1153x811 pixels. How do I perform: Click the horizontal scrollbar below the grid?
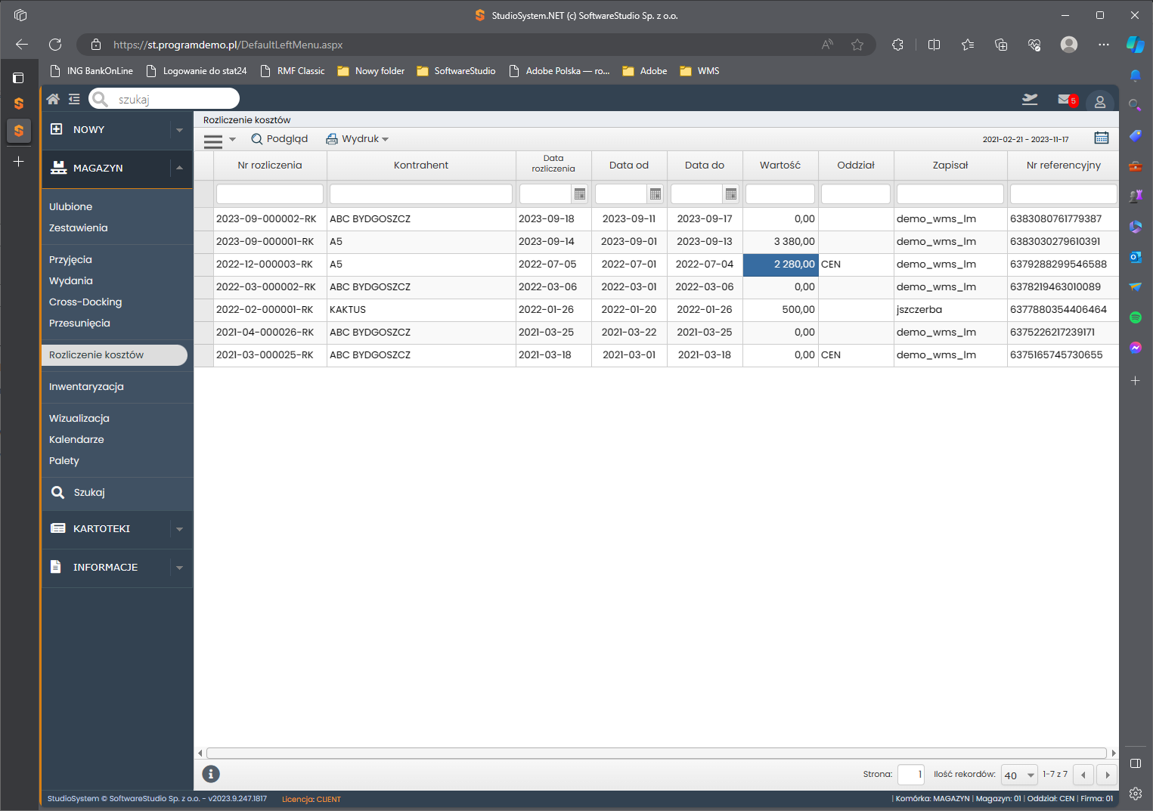coord(656,754)
